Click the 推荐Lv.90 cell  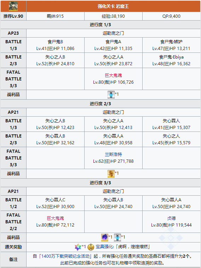[13, 16]
